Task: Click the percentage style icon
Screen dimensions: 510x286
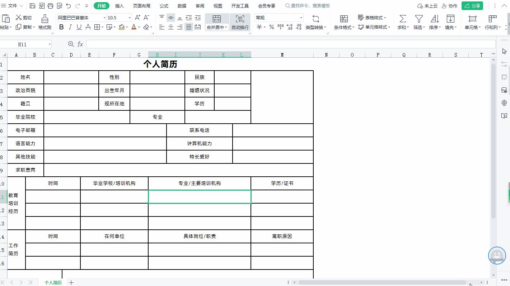Action: coord(272,27)
